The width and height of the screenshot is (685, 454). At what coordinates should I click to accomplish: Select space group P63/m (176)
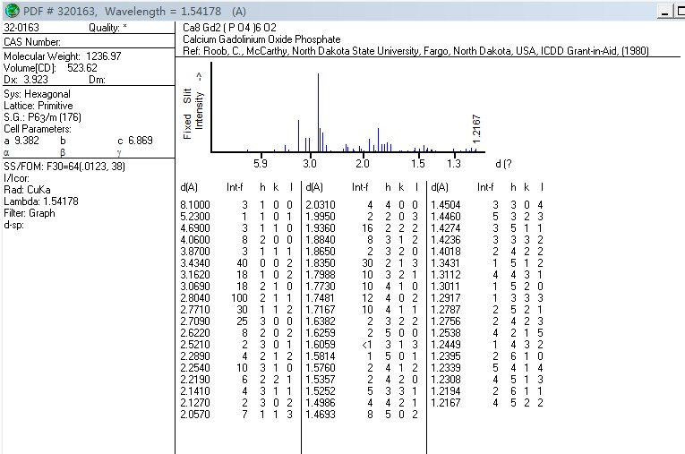tap(42, 117)
